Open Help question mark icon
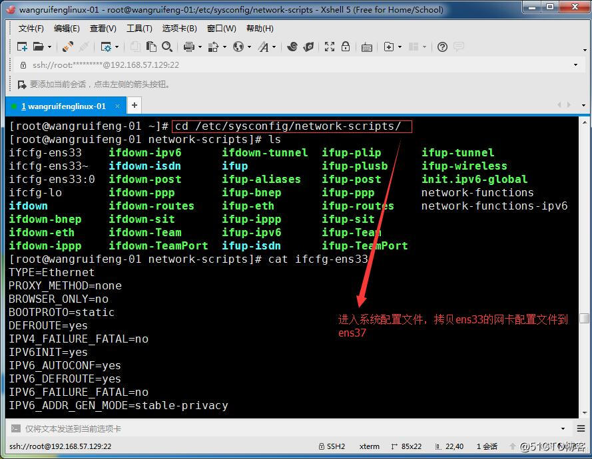Image resolution: width=592 pixels, height=459 pixels. pos(442,47)
